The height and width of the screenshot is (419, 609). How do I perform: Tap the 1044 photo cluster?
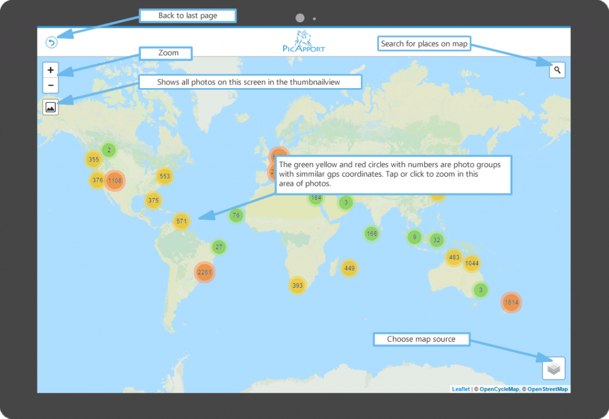pyautogui.click(x=472, y=263)
